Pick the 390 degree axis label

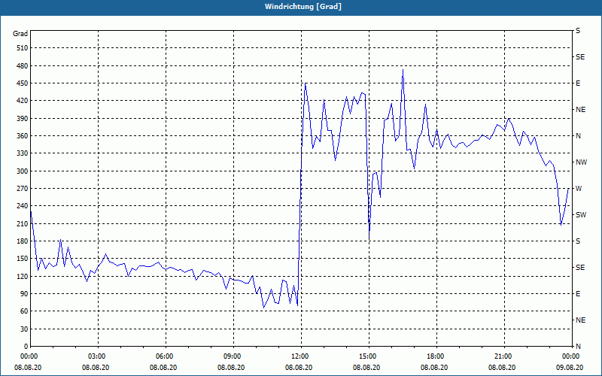23,119
